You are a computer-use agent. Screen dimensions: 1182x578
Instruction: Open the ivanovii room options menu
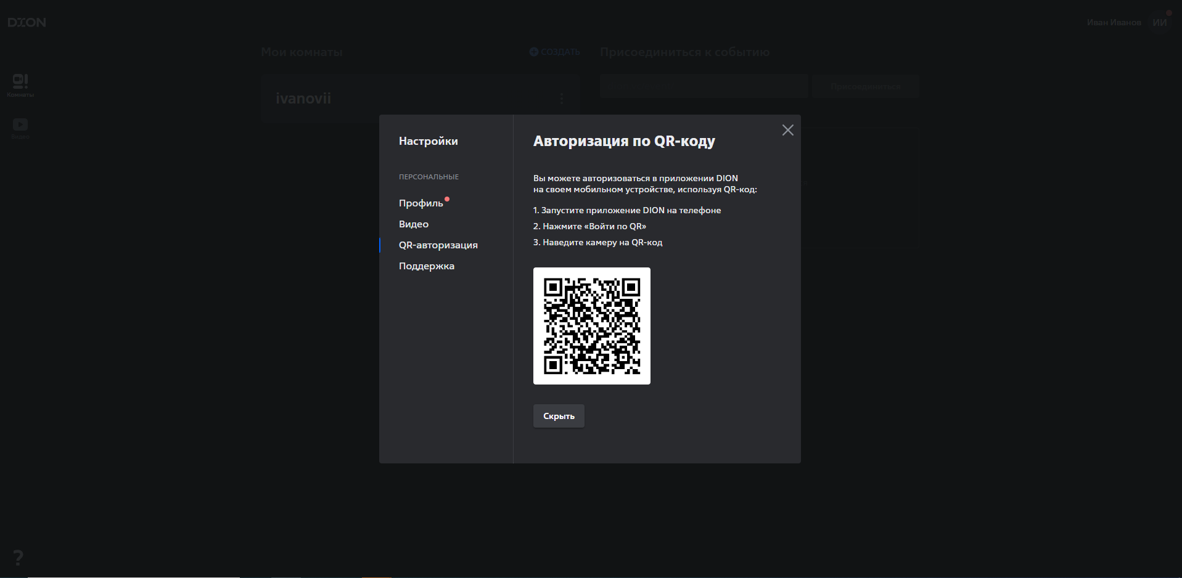pyautogui.click(x=562, y=99)
